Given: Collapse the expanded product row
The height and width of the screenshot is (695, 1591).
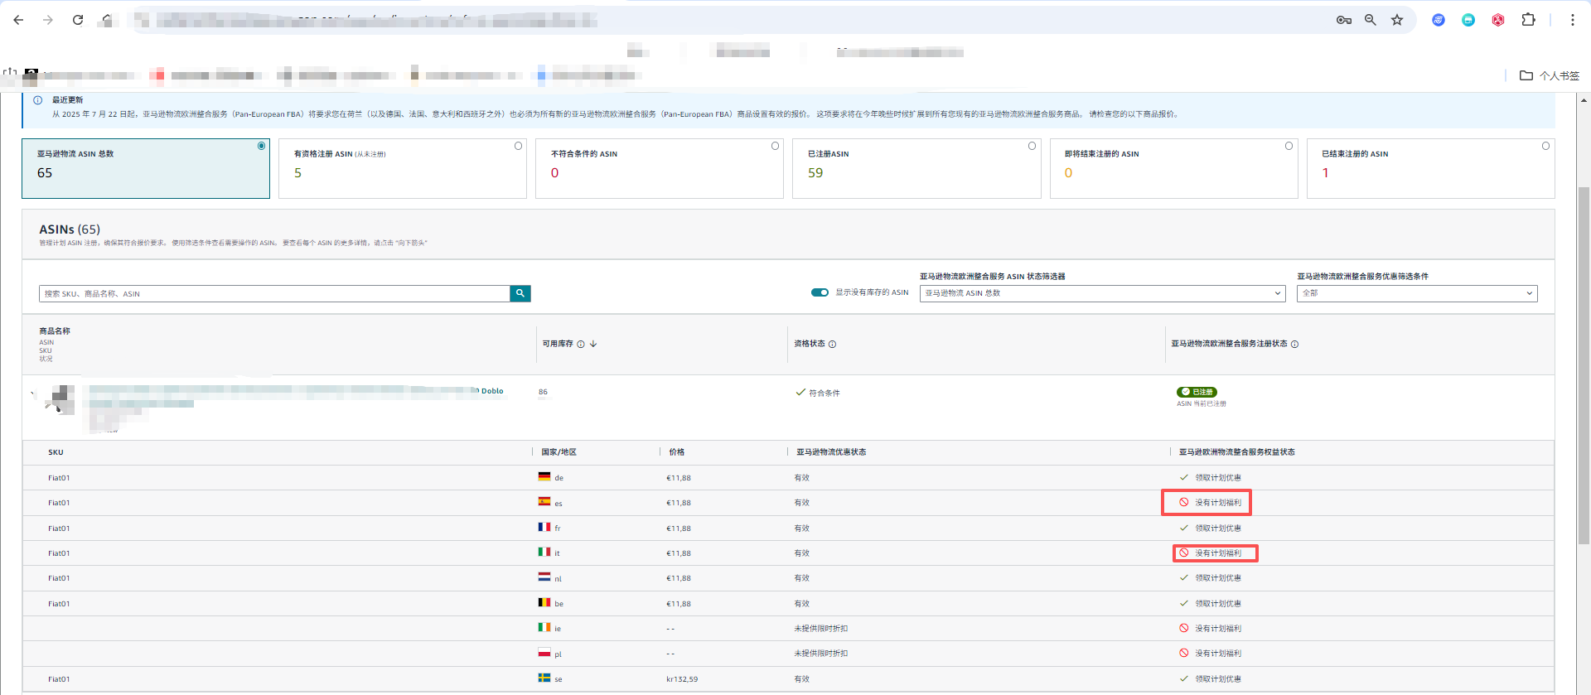Looking at the screenshot, I should click(32, 393).
